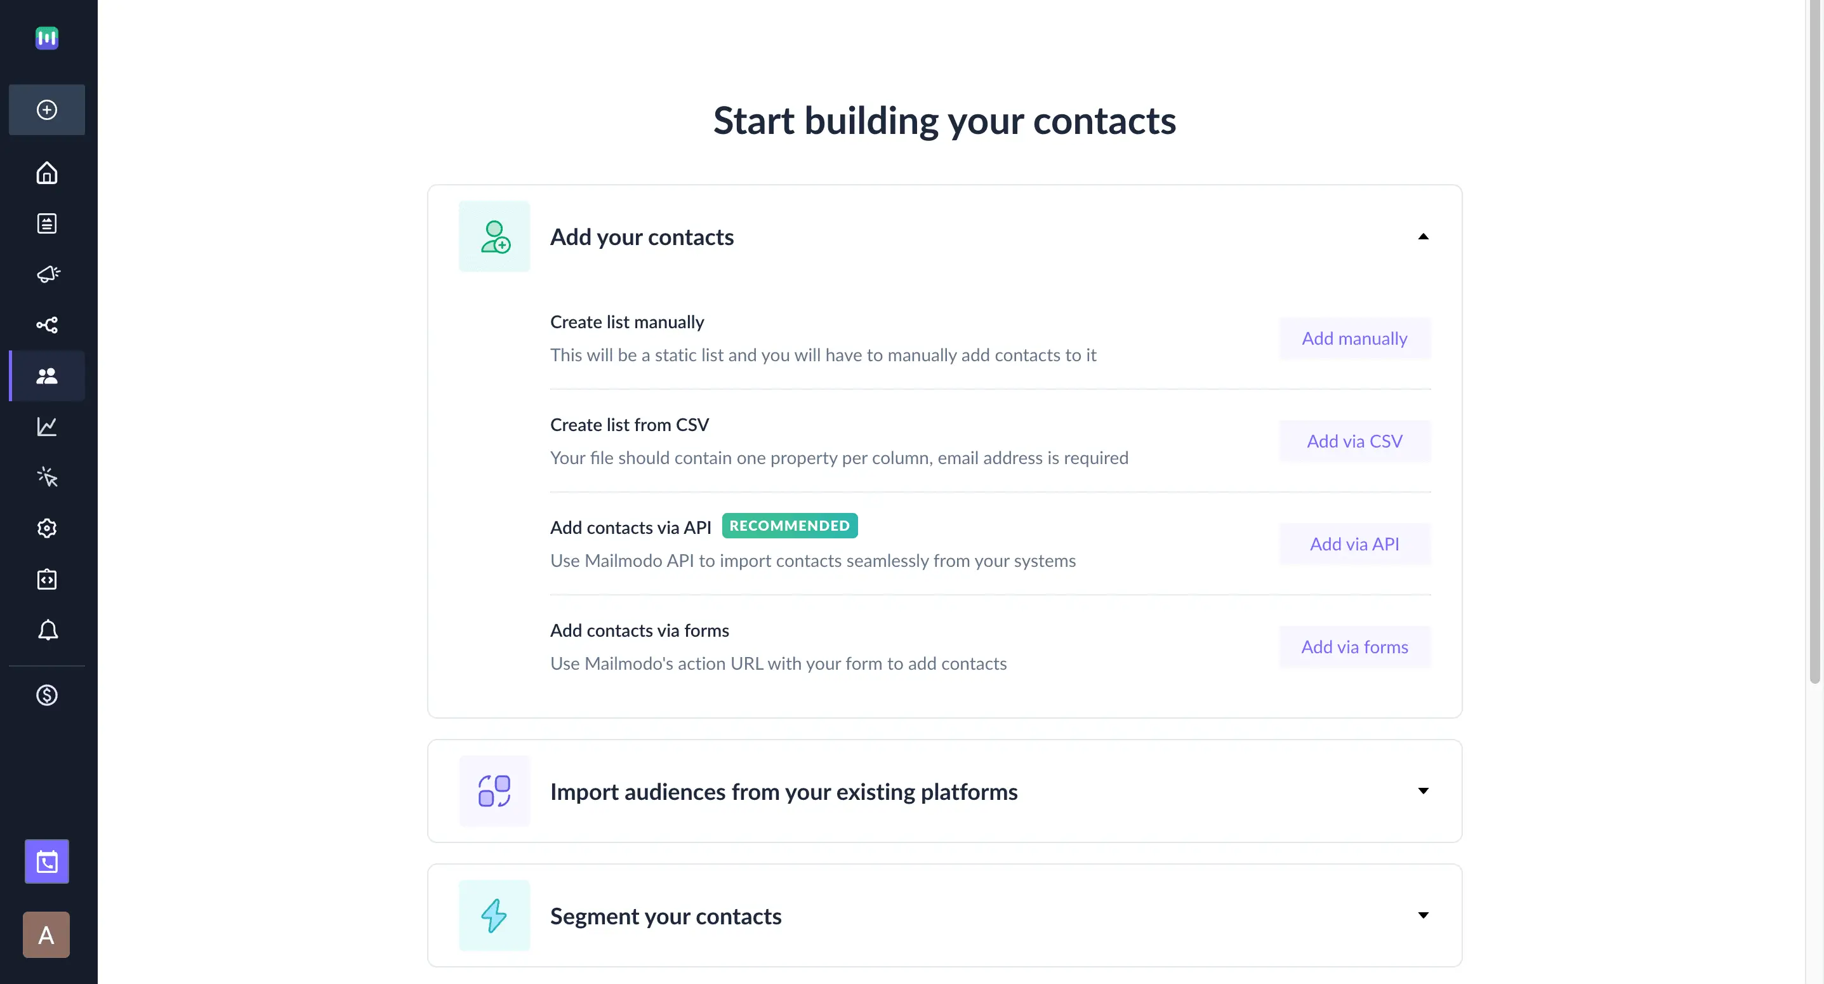The width and height of the screenshot is (1824, 984).
Task: Open the API integrations code icon
Action: coord(46,579)
